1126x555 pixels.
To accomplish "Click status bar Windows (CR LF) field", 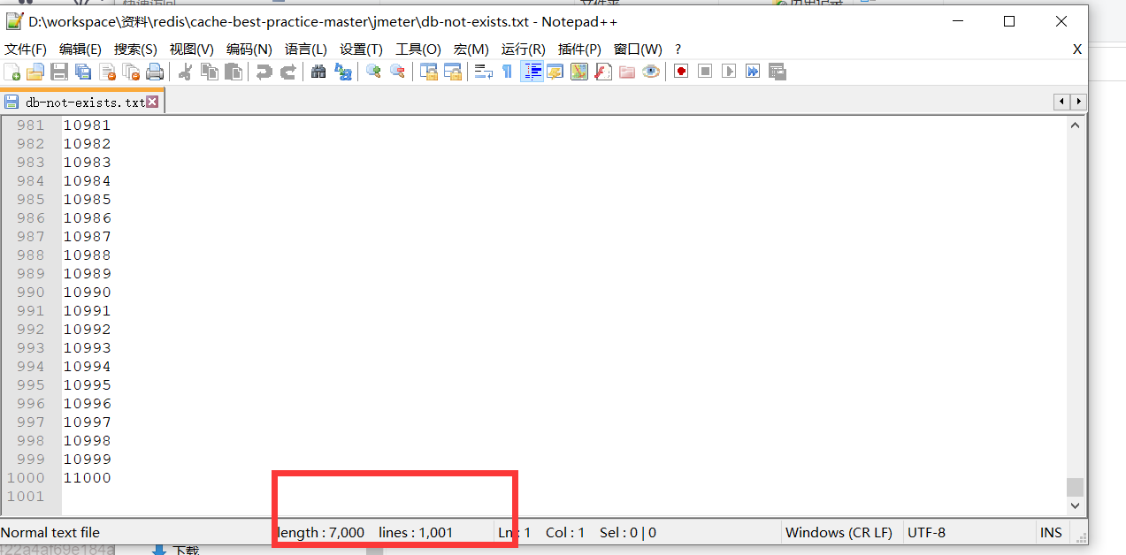I will click(x=839, y=533).
